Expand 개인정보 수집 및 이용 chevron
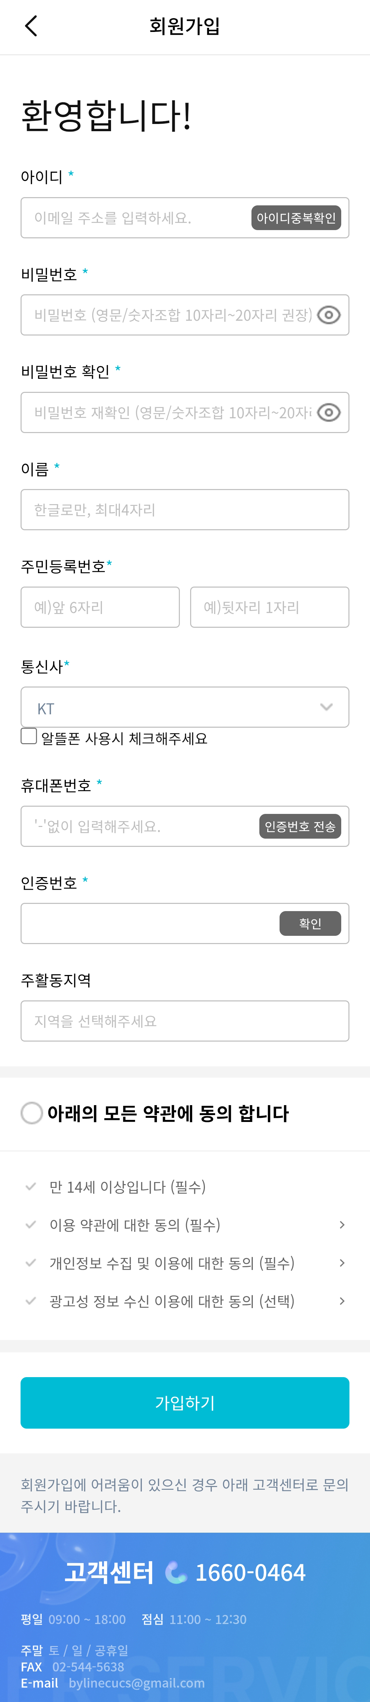The width and height of the screenshot is (370, 1702). (x=342, y=1263)
